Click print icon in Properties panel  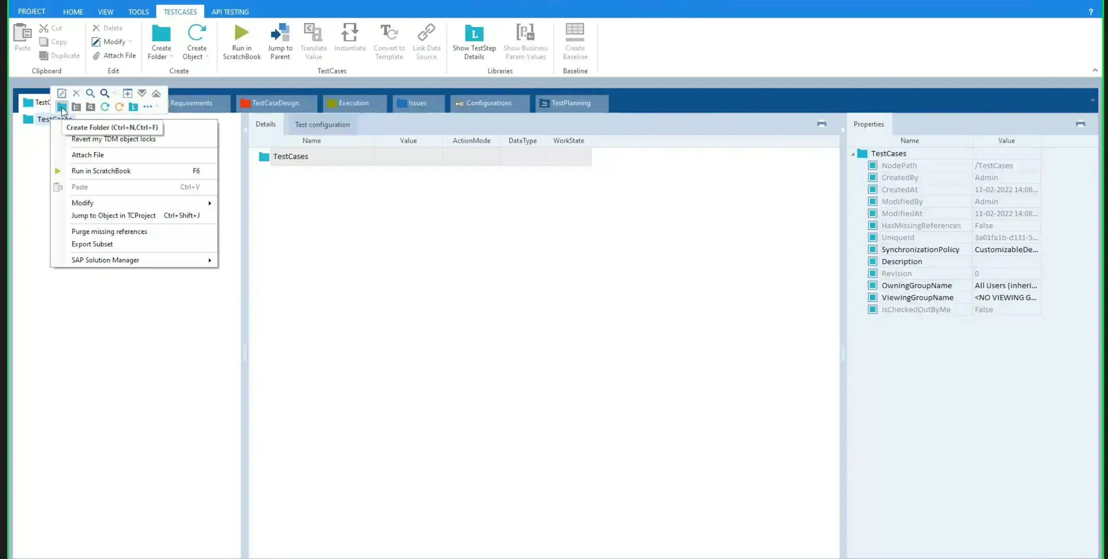point(1080,124)
